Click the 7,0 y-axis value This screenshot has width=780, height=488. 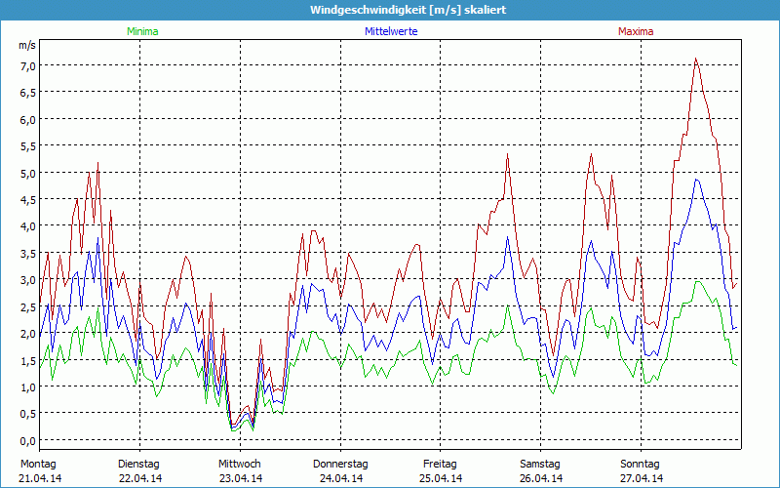(27, 66)
